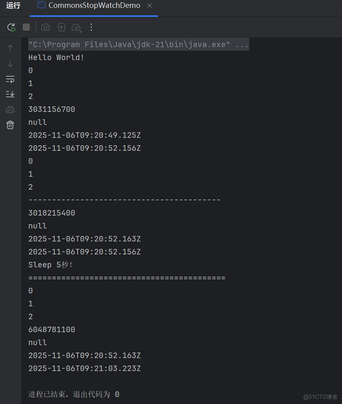342x404 pixels.
Task: Jump down to next stack trace
Action: click(x=10, y=64)
